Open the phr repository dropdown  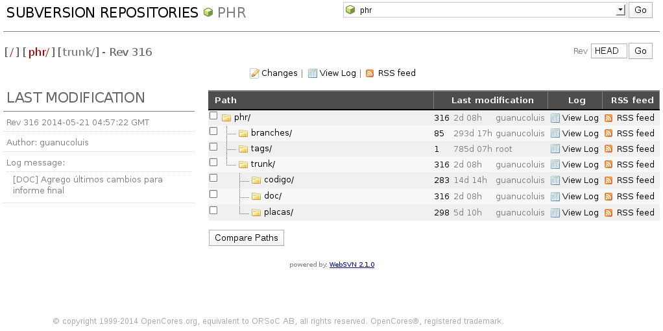click(x=485, y=10)
